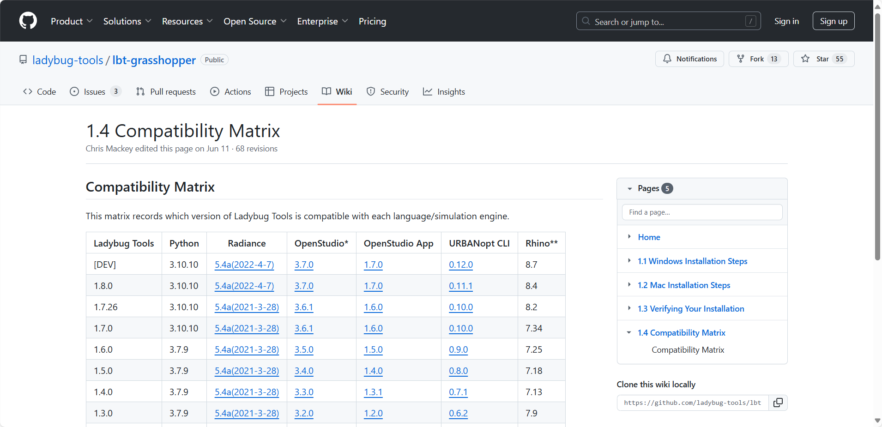The image size is (882, 427).
Task: Expand the Home page tree arrow
Action: tap(629, 237)
